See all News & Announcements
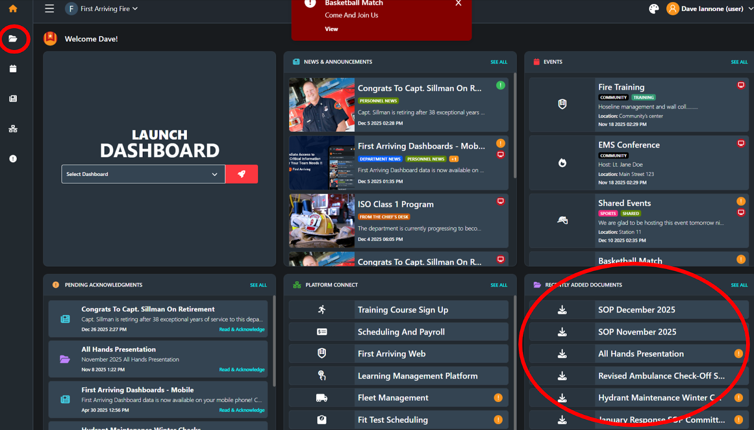This screenshot has width=754, height=430. pyautogui.click(x=499, y=62)
